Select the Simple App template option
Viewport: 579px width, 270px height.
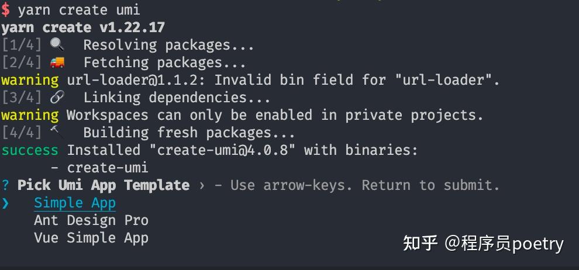click(75, 203)
